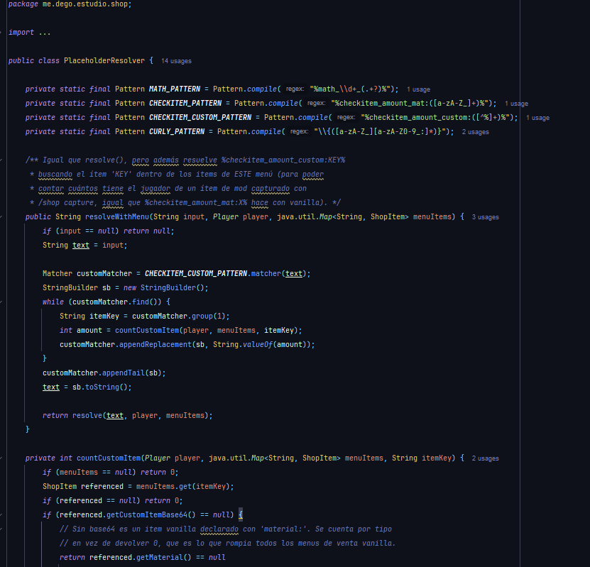Open the 14 usages hint for PlaceholderResolver
This screenshot has width=590, height=567.
point(176,61)
